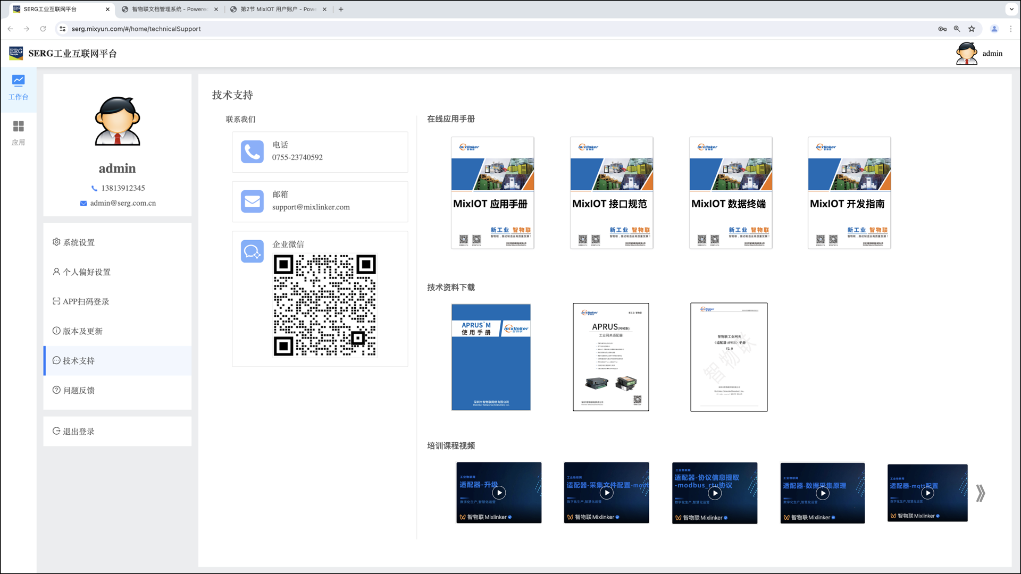Play the 适配器-数据采集原理 video
Image resolution: width=1021 pixels, height=574 pixels.
823,493
